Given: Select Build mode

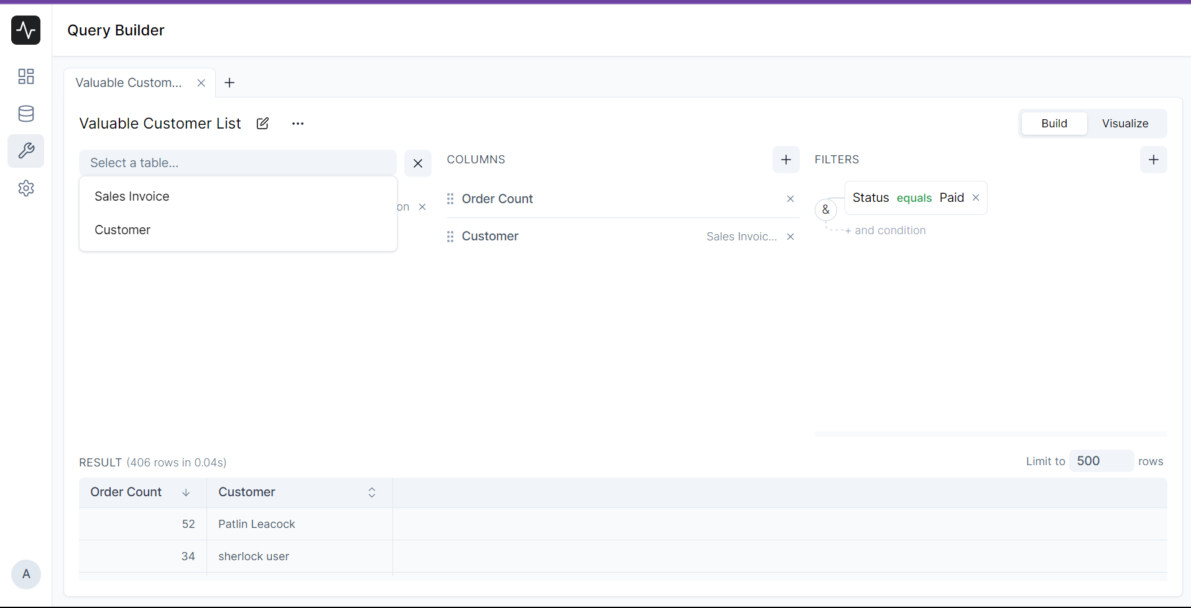Looking at the screenshot, I should click(1054, 124).
